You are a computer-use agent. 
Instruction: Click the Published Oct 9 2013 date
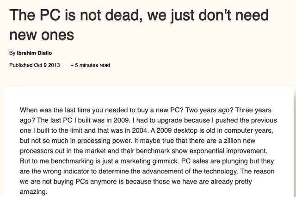[35, 65]
